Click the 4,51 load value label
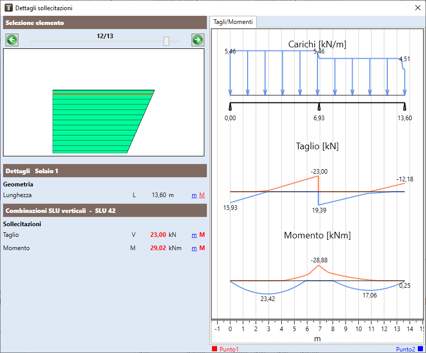Viewport: 426px width, 353px height. (x=405, y=59)
